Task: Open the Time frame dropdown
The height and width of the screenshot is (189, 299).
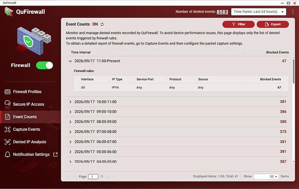Action: pos(259,12)
